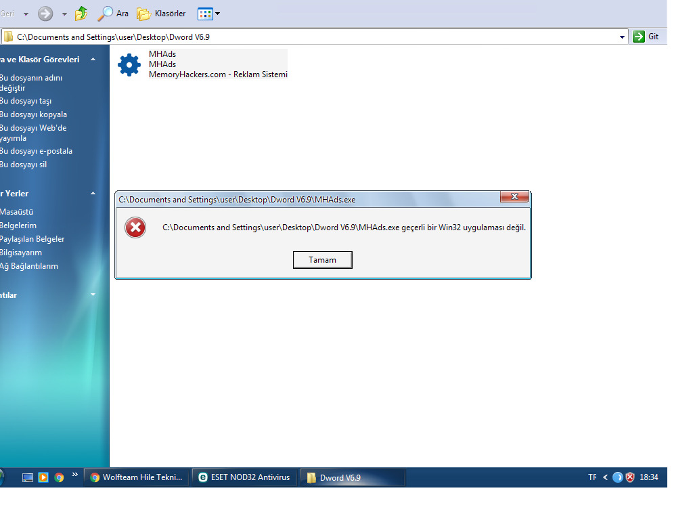
Task: Switch to ESET NOD32 Antivirus taskbar window
Action: click(x=244, y=477)
